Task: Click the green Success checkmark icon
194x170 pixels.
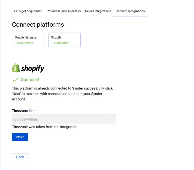Action: [15, 79]
